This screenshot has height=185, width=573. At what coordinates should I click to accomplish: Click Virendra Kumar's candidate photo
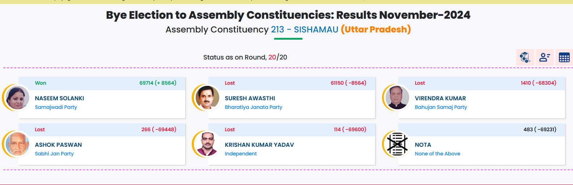coord(397,98)
